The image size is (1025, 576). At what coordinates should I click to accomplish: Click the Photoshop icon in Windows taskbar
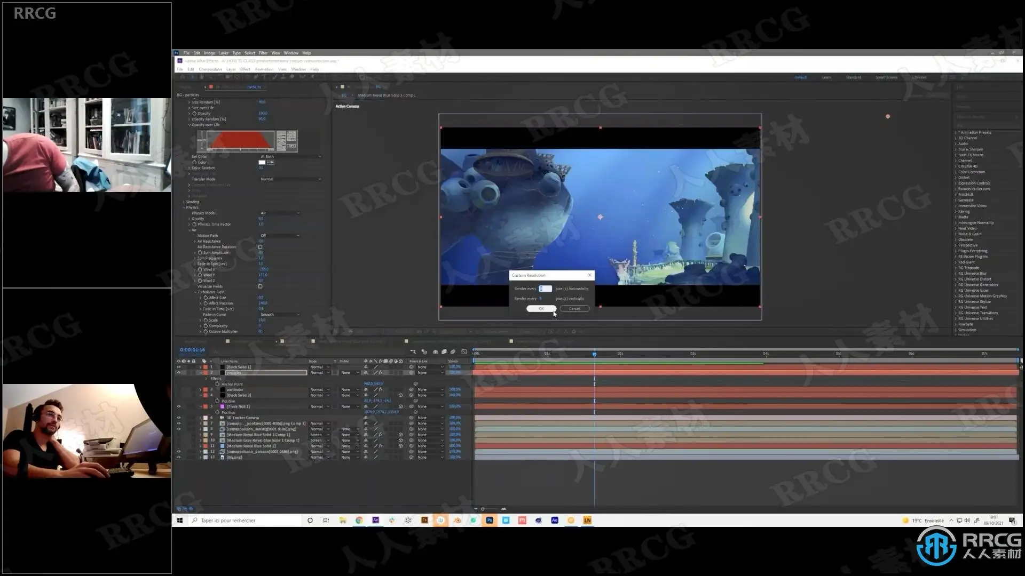tap(489, 521)
